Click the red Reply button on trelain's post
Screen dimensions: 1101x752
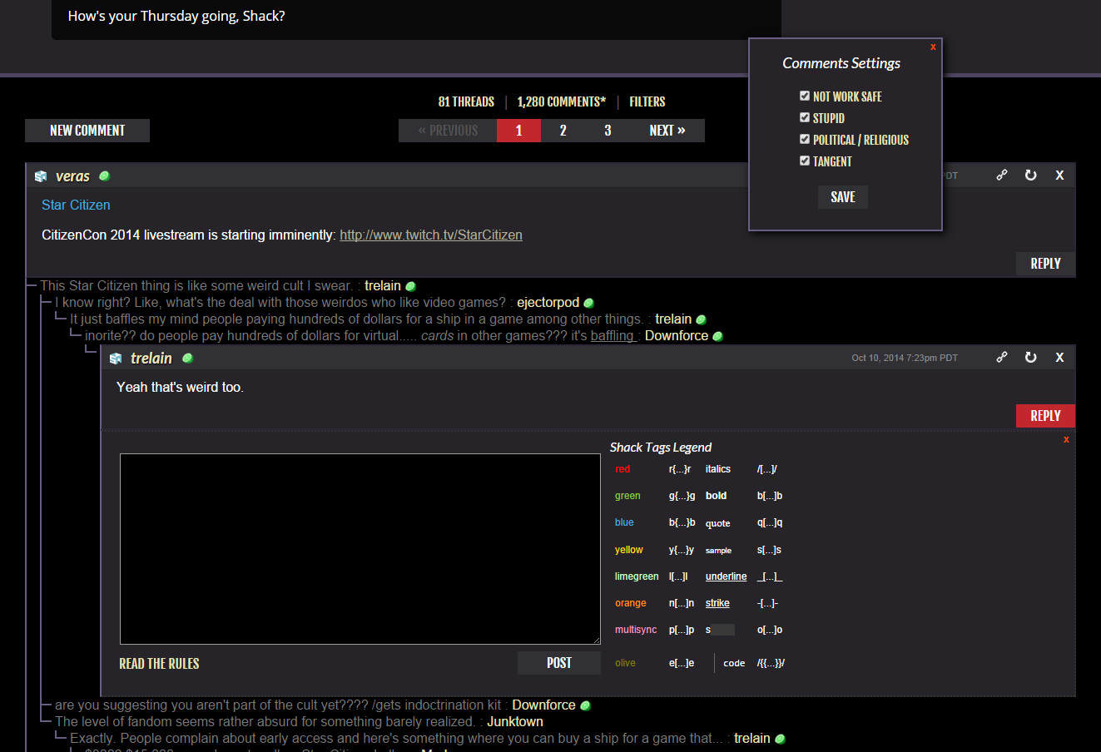1045,416
